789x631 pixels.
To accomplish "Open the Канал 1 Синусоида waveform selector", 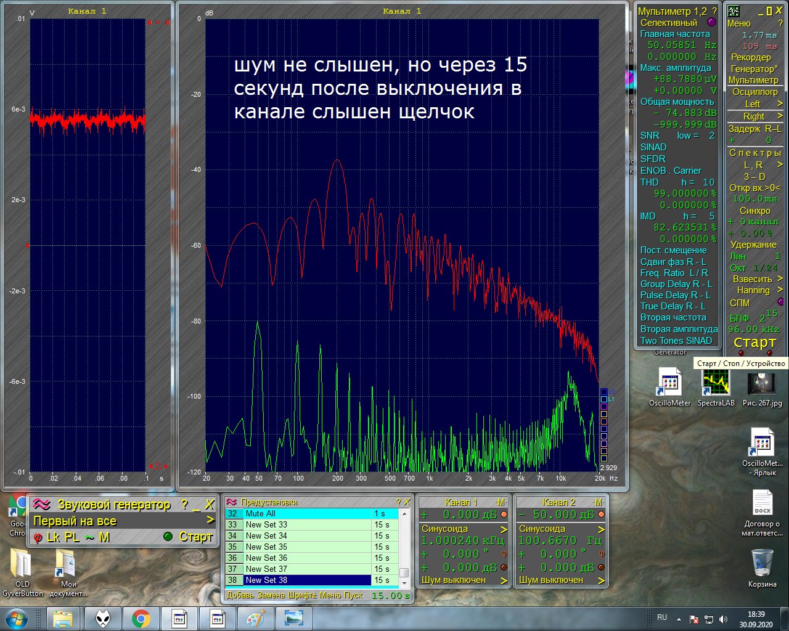I will (464, 529).
